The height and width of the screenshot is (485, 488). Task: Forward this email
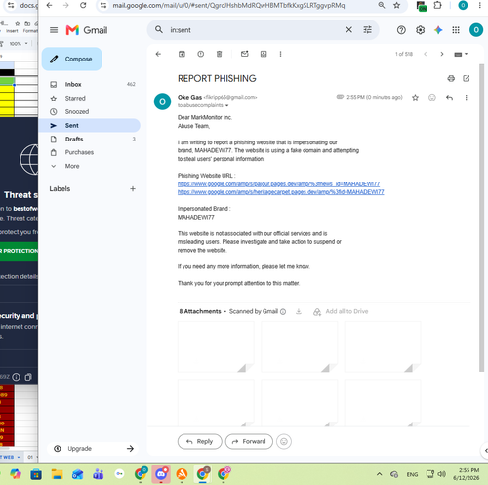(249, 442)
